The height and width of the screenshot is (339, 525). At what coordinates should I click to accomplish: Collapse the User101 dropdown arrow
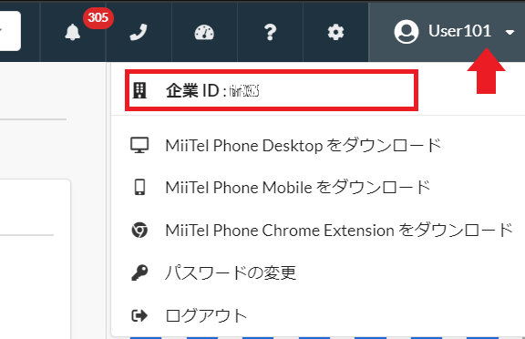pos(510,33)
